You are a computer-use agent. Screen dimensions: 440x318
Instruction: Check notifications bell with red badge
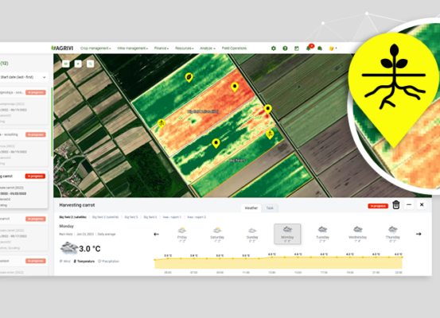pyautogui.click(x=309, y=48)
